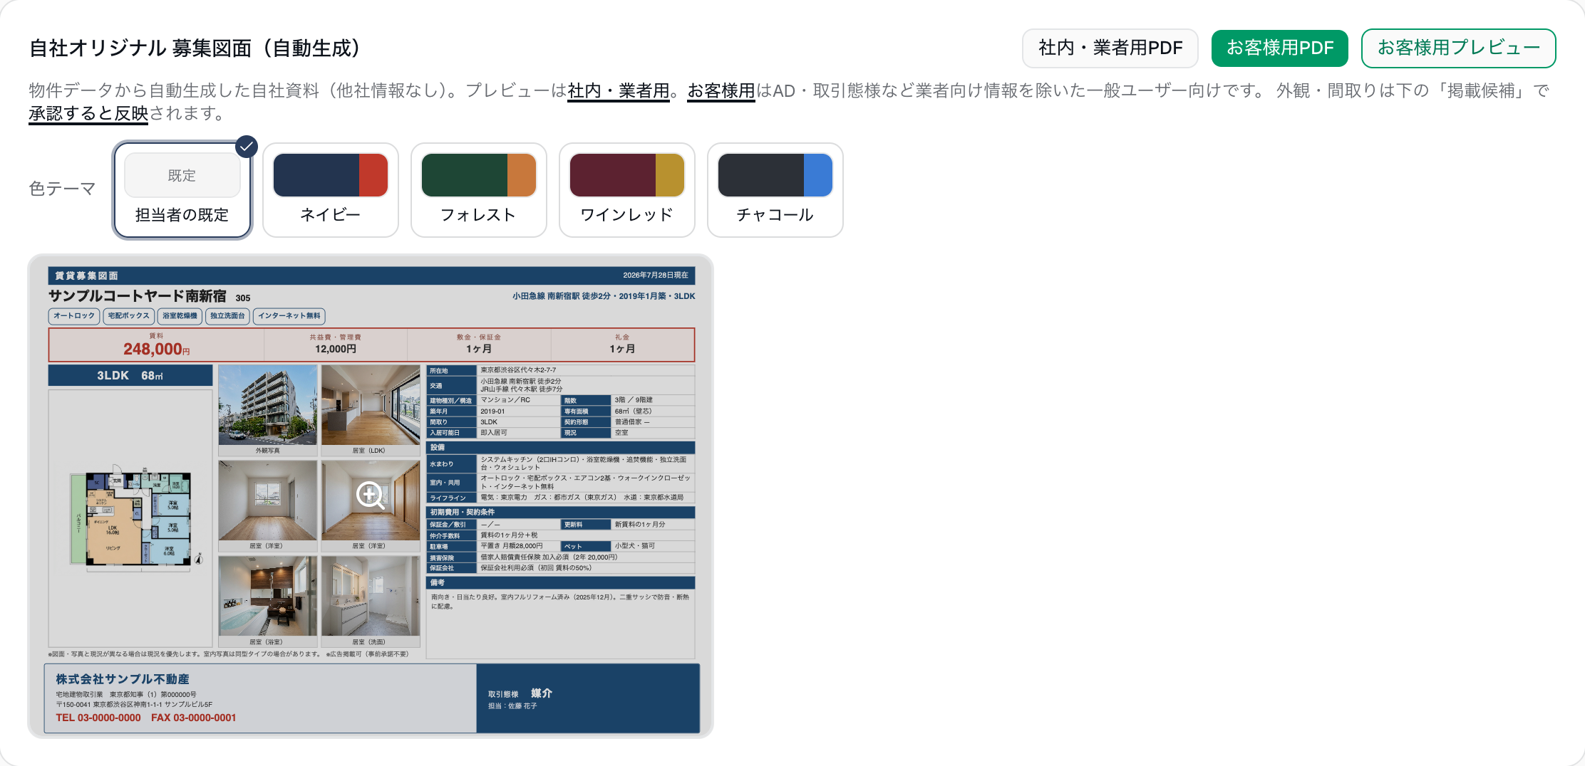Image resolution: width=1585 pixels, height=766 pixels.
Task: Click the underlined 承認すると反映 text
Action: 88,114
